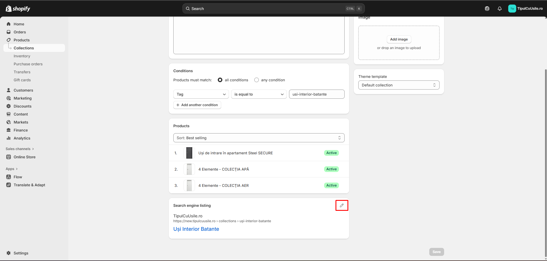Image resolution: width=547 pixels, height=261 pixels.
Task: Expand the Sort: Best selling dropdown
Action: [x=259, y=138]
